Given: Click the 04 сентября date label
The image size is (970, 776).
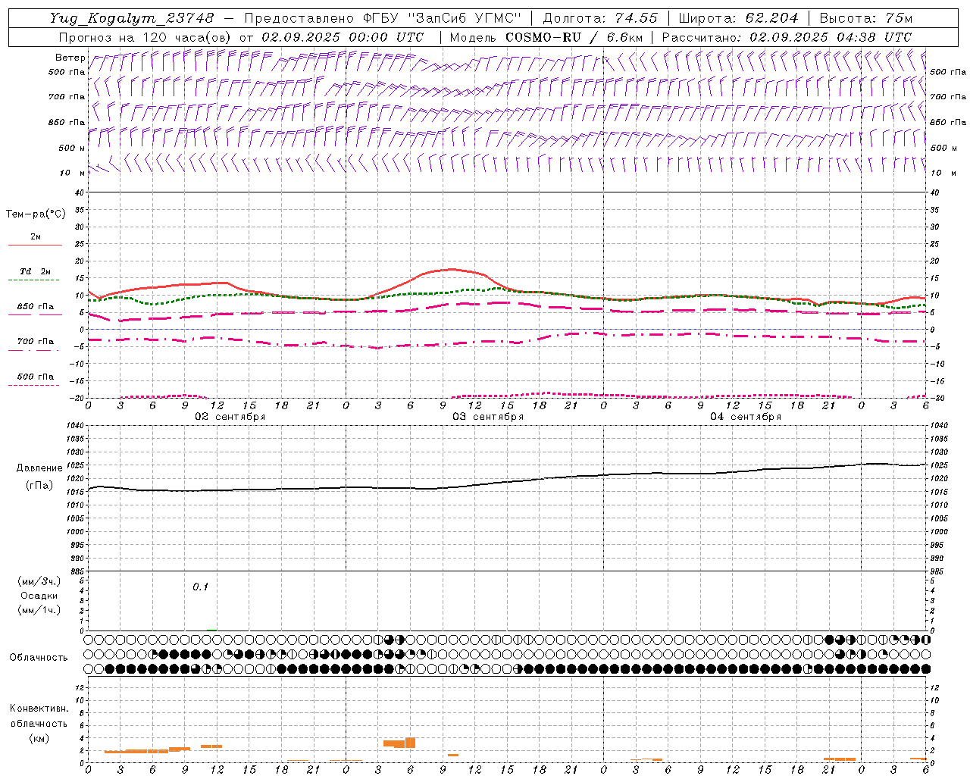Looking at the screenshot, I should 746,417.
